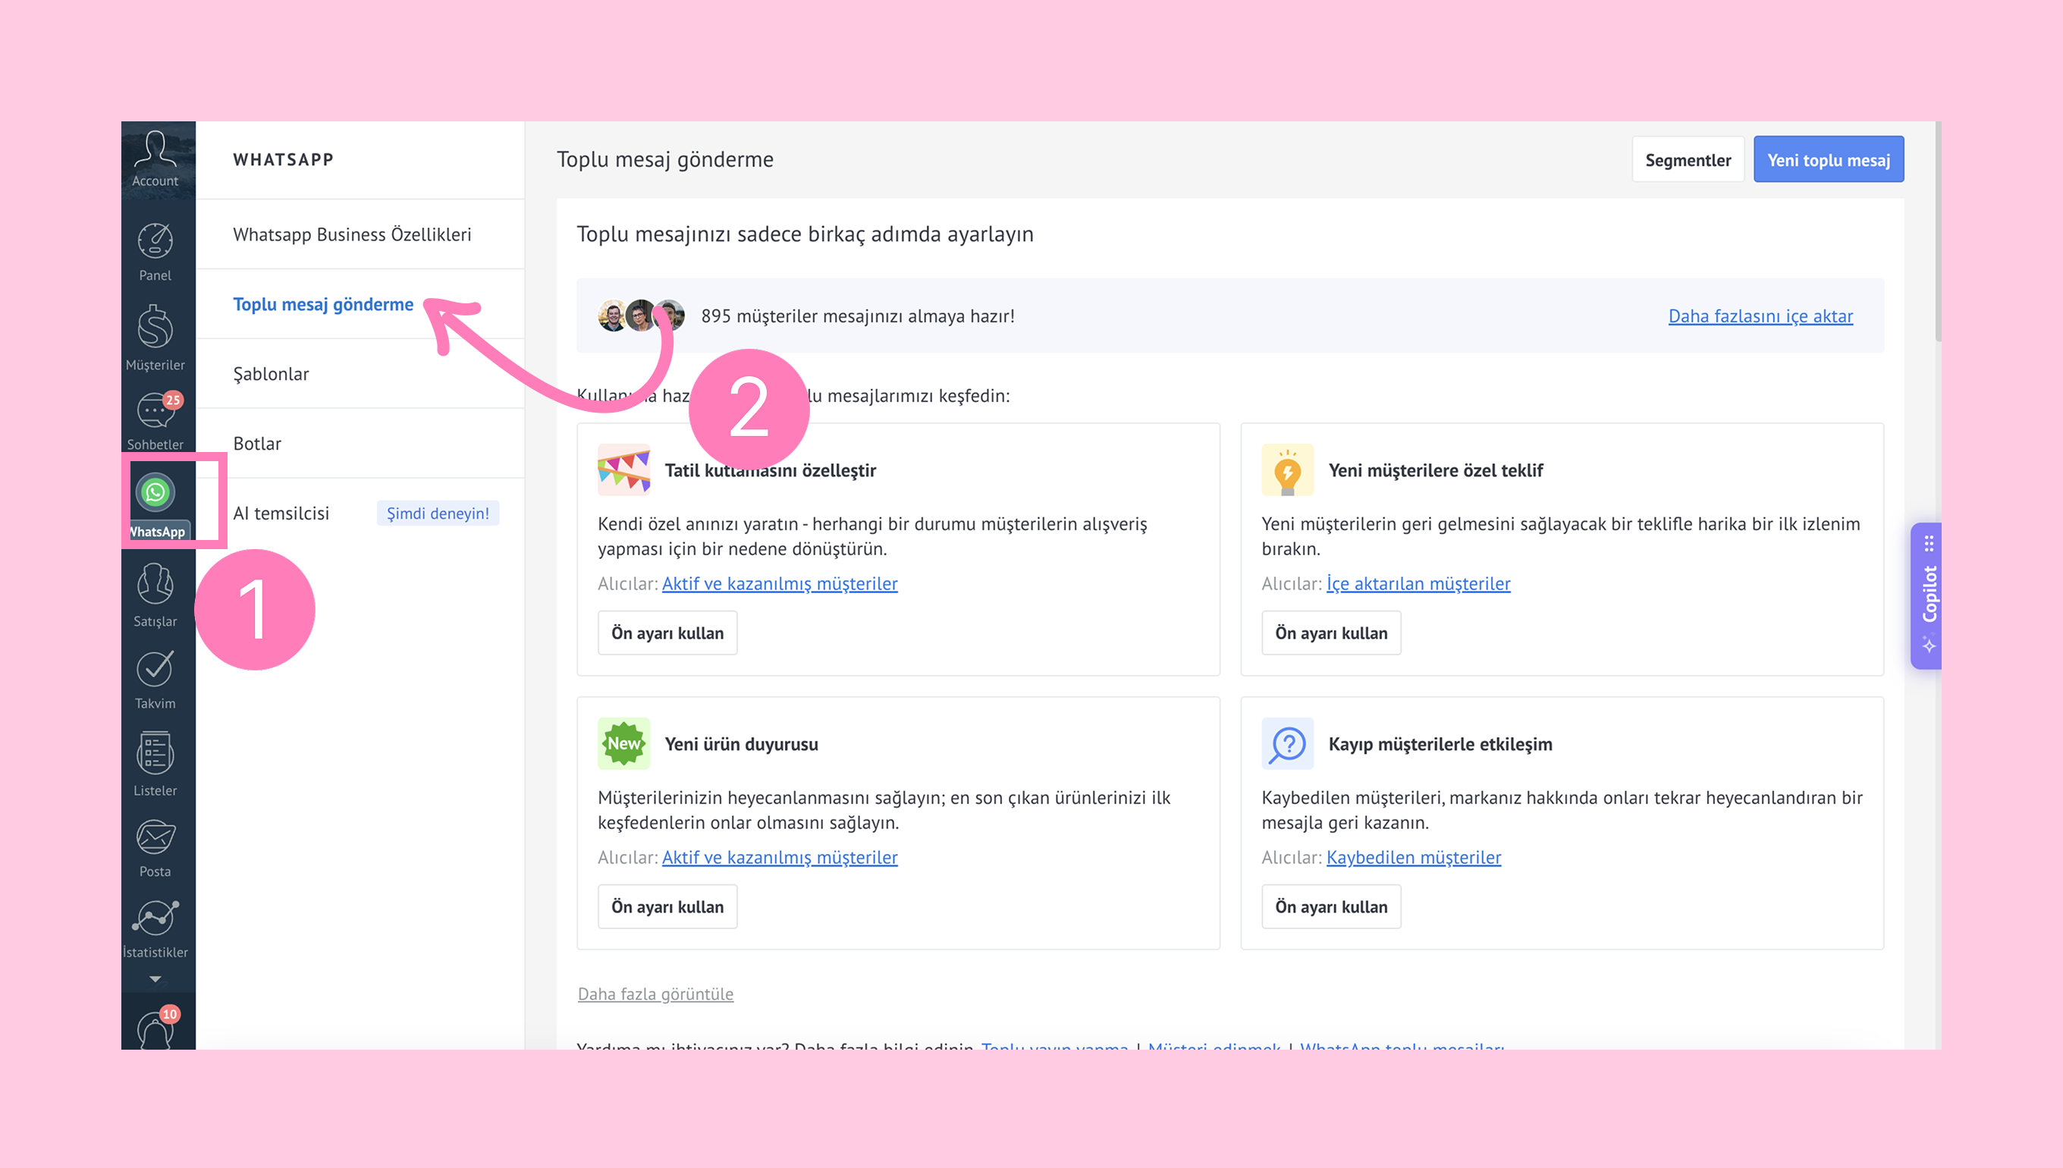Open the Copilot side panel tab
The width and height of the screenshot is (2063, 1168).
click(x=1927, y=595)
